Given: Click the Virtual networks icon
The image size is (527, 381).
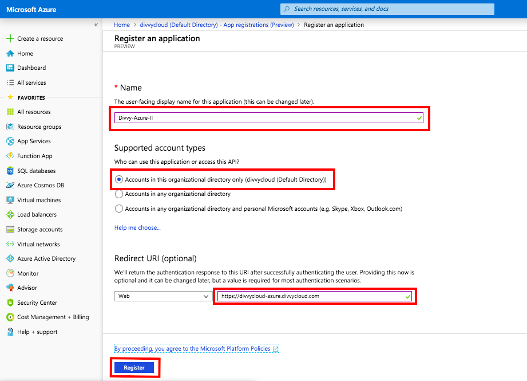Looking at the screenshot, I should (x=10, y=244).
